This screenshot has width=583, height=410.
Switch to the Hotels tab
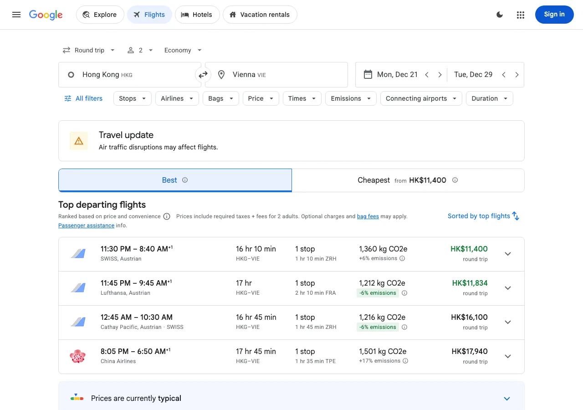coord(197,15)
